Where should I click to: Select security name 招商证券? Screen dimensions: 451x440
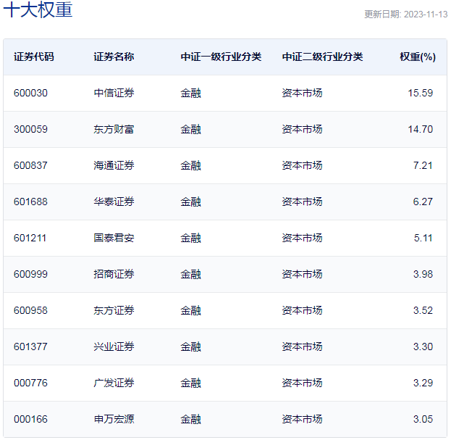pos(114,275)
